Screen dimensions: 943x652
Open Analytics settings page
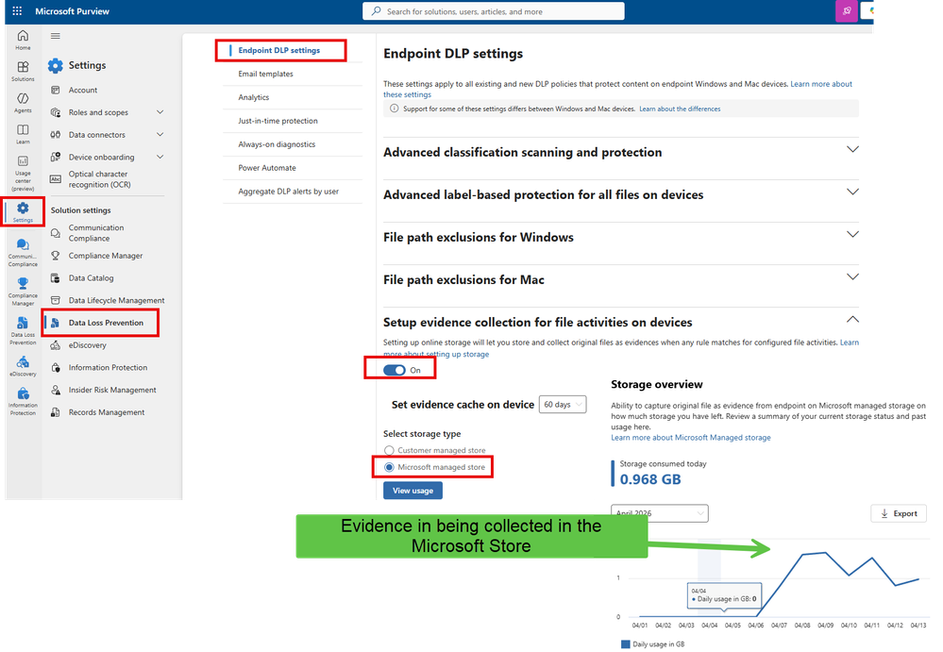253,97
